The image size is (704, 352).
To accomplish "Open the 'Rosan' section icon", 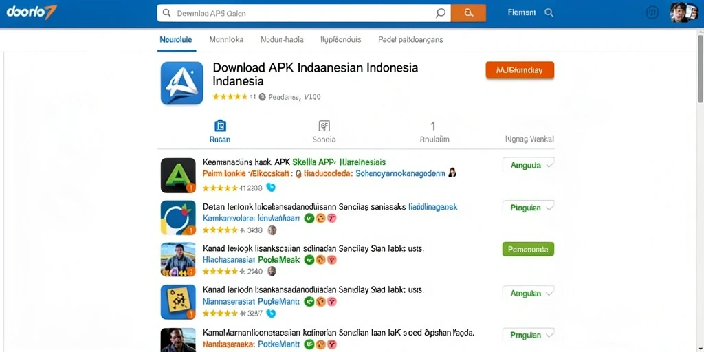I will coord(220,126).
